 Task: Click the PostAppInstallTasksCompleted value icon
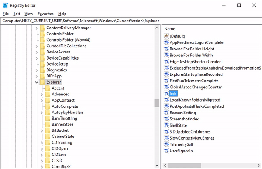pyautogui.click(x=166, y=106)
